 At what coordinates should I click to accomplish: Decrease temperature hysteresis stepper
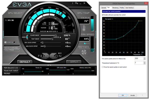[x=144, y=63]
